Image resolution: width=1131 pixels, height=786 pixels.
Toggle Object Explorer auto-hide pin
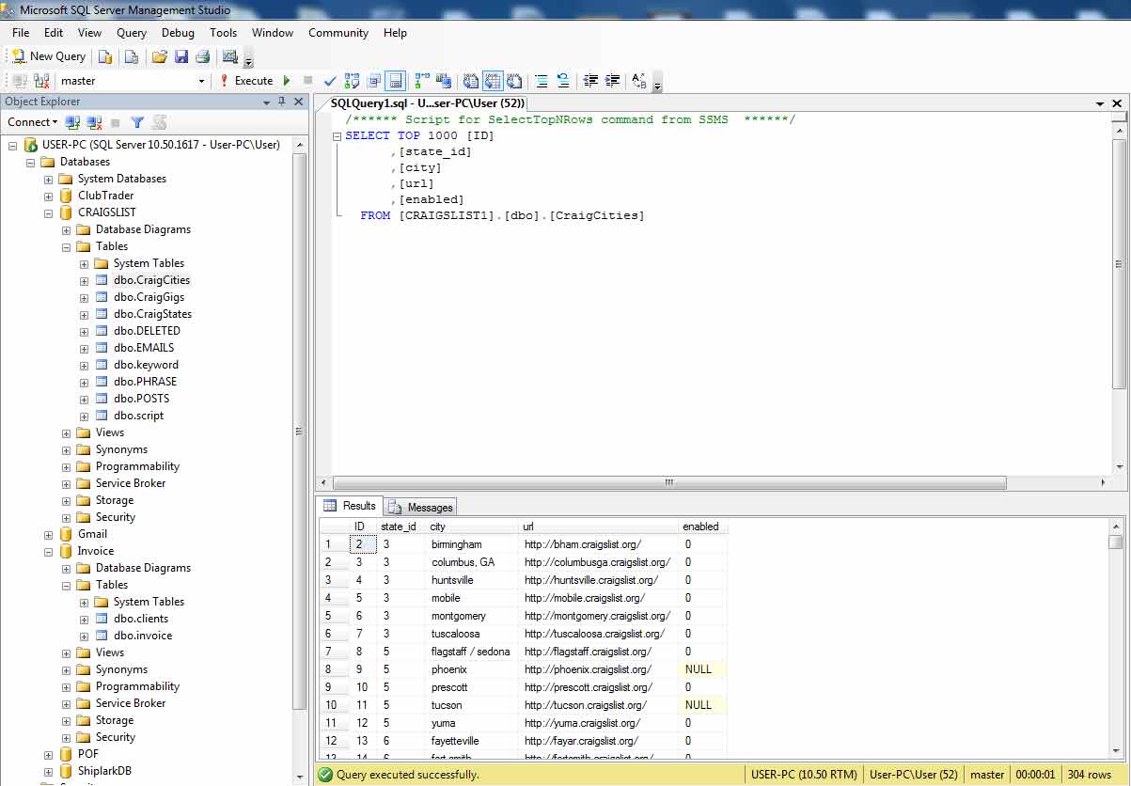pyautogui.click(x=281, y=102)
